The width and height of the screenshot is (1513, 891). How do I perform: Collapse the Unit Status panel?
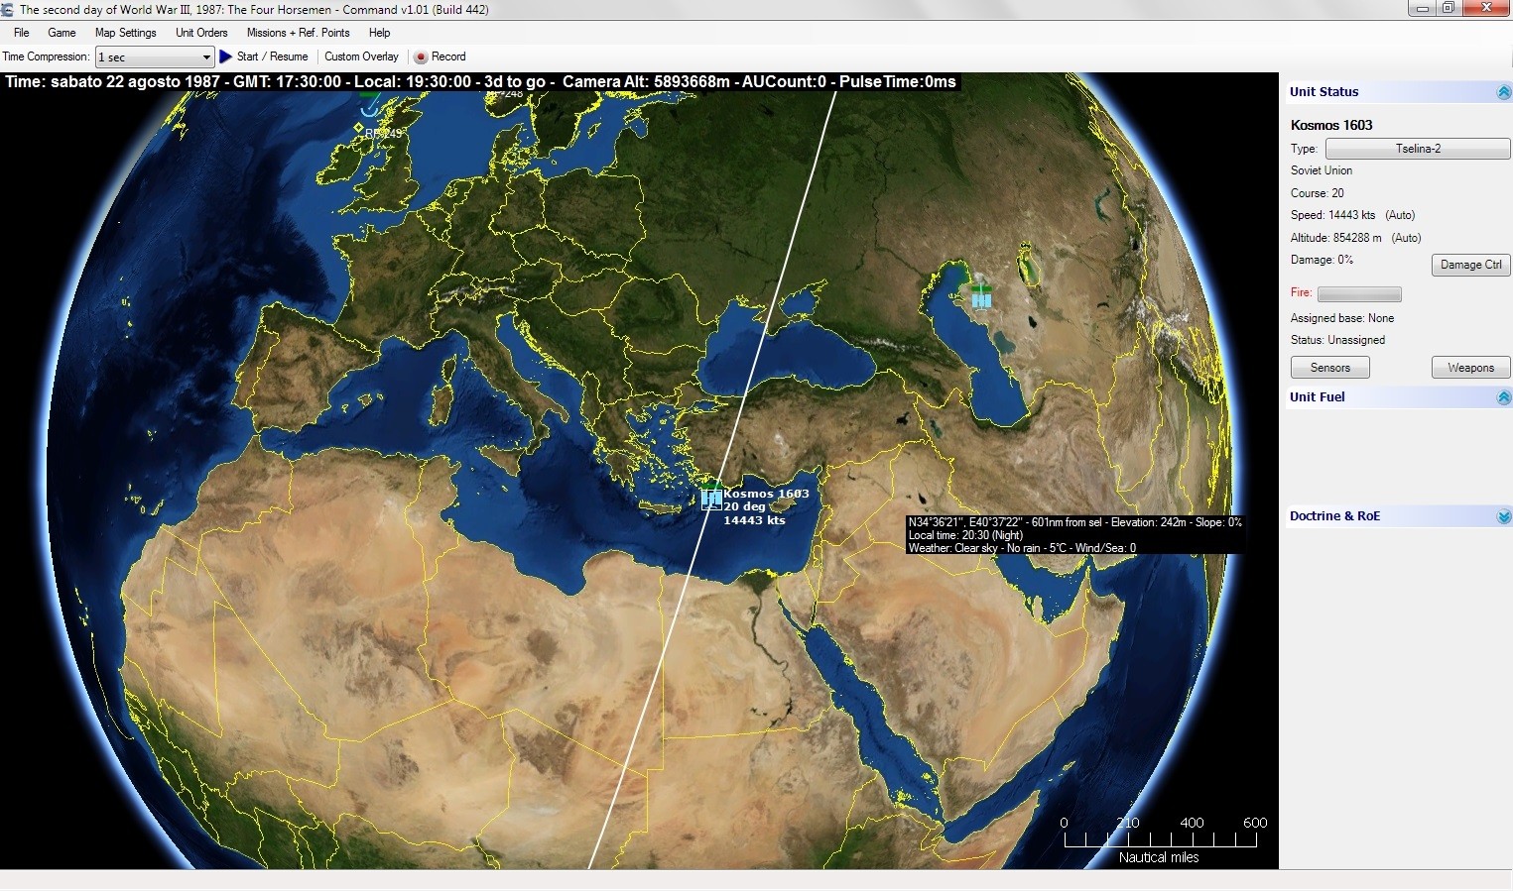(x=1503, y=92)
